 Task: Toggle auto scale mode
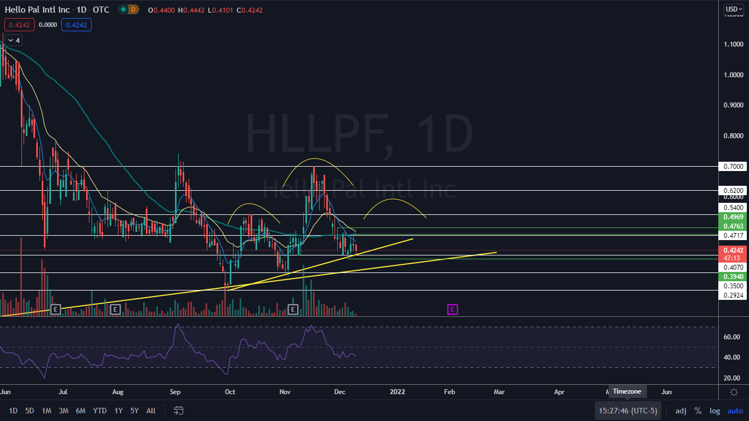pyautogui.click(x=735, y=411)
